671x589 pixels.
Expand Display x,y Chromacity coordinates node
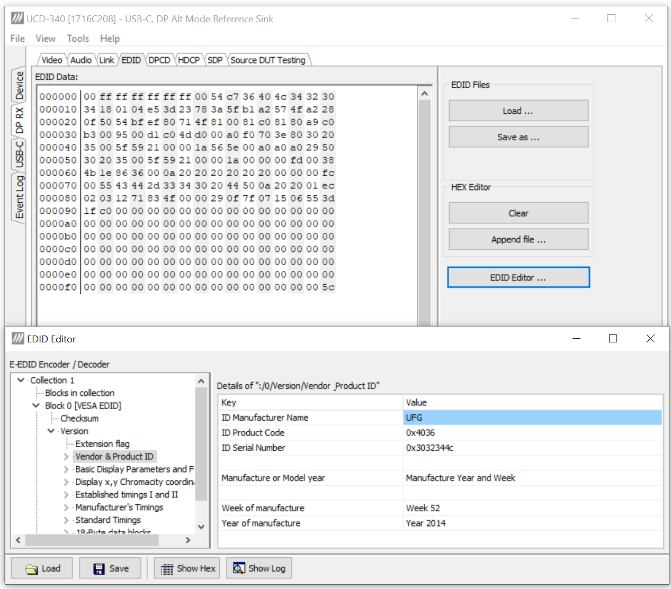66,482
